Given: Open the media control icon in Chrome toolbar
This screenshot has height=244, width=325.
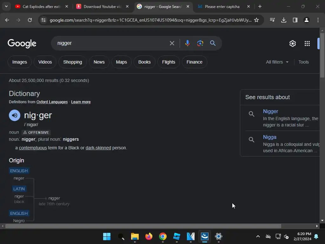Looking at the screenshot, I should (x=272, y=20).
